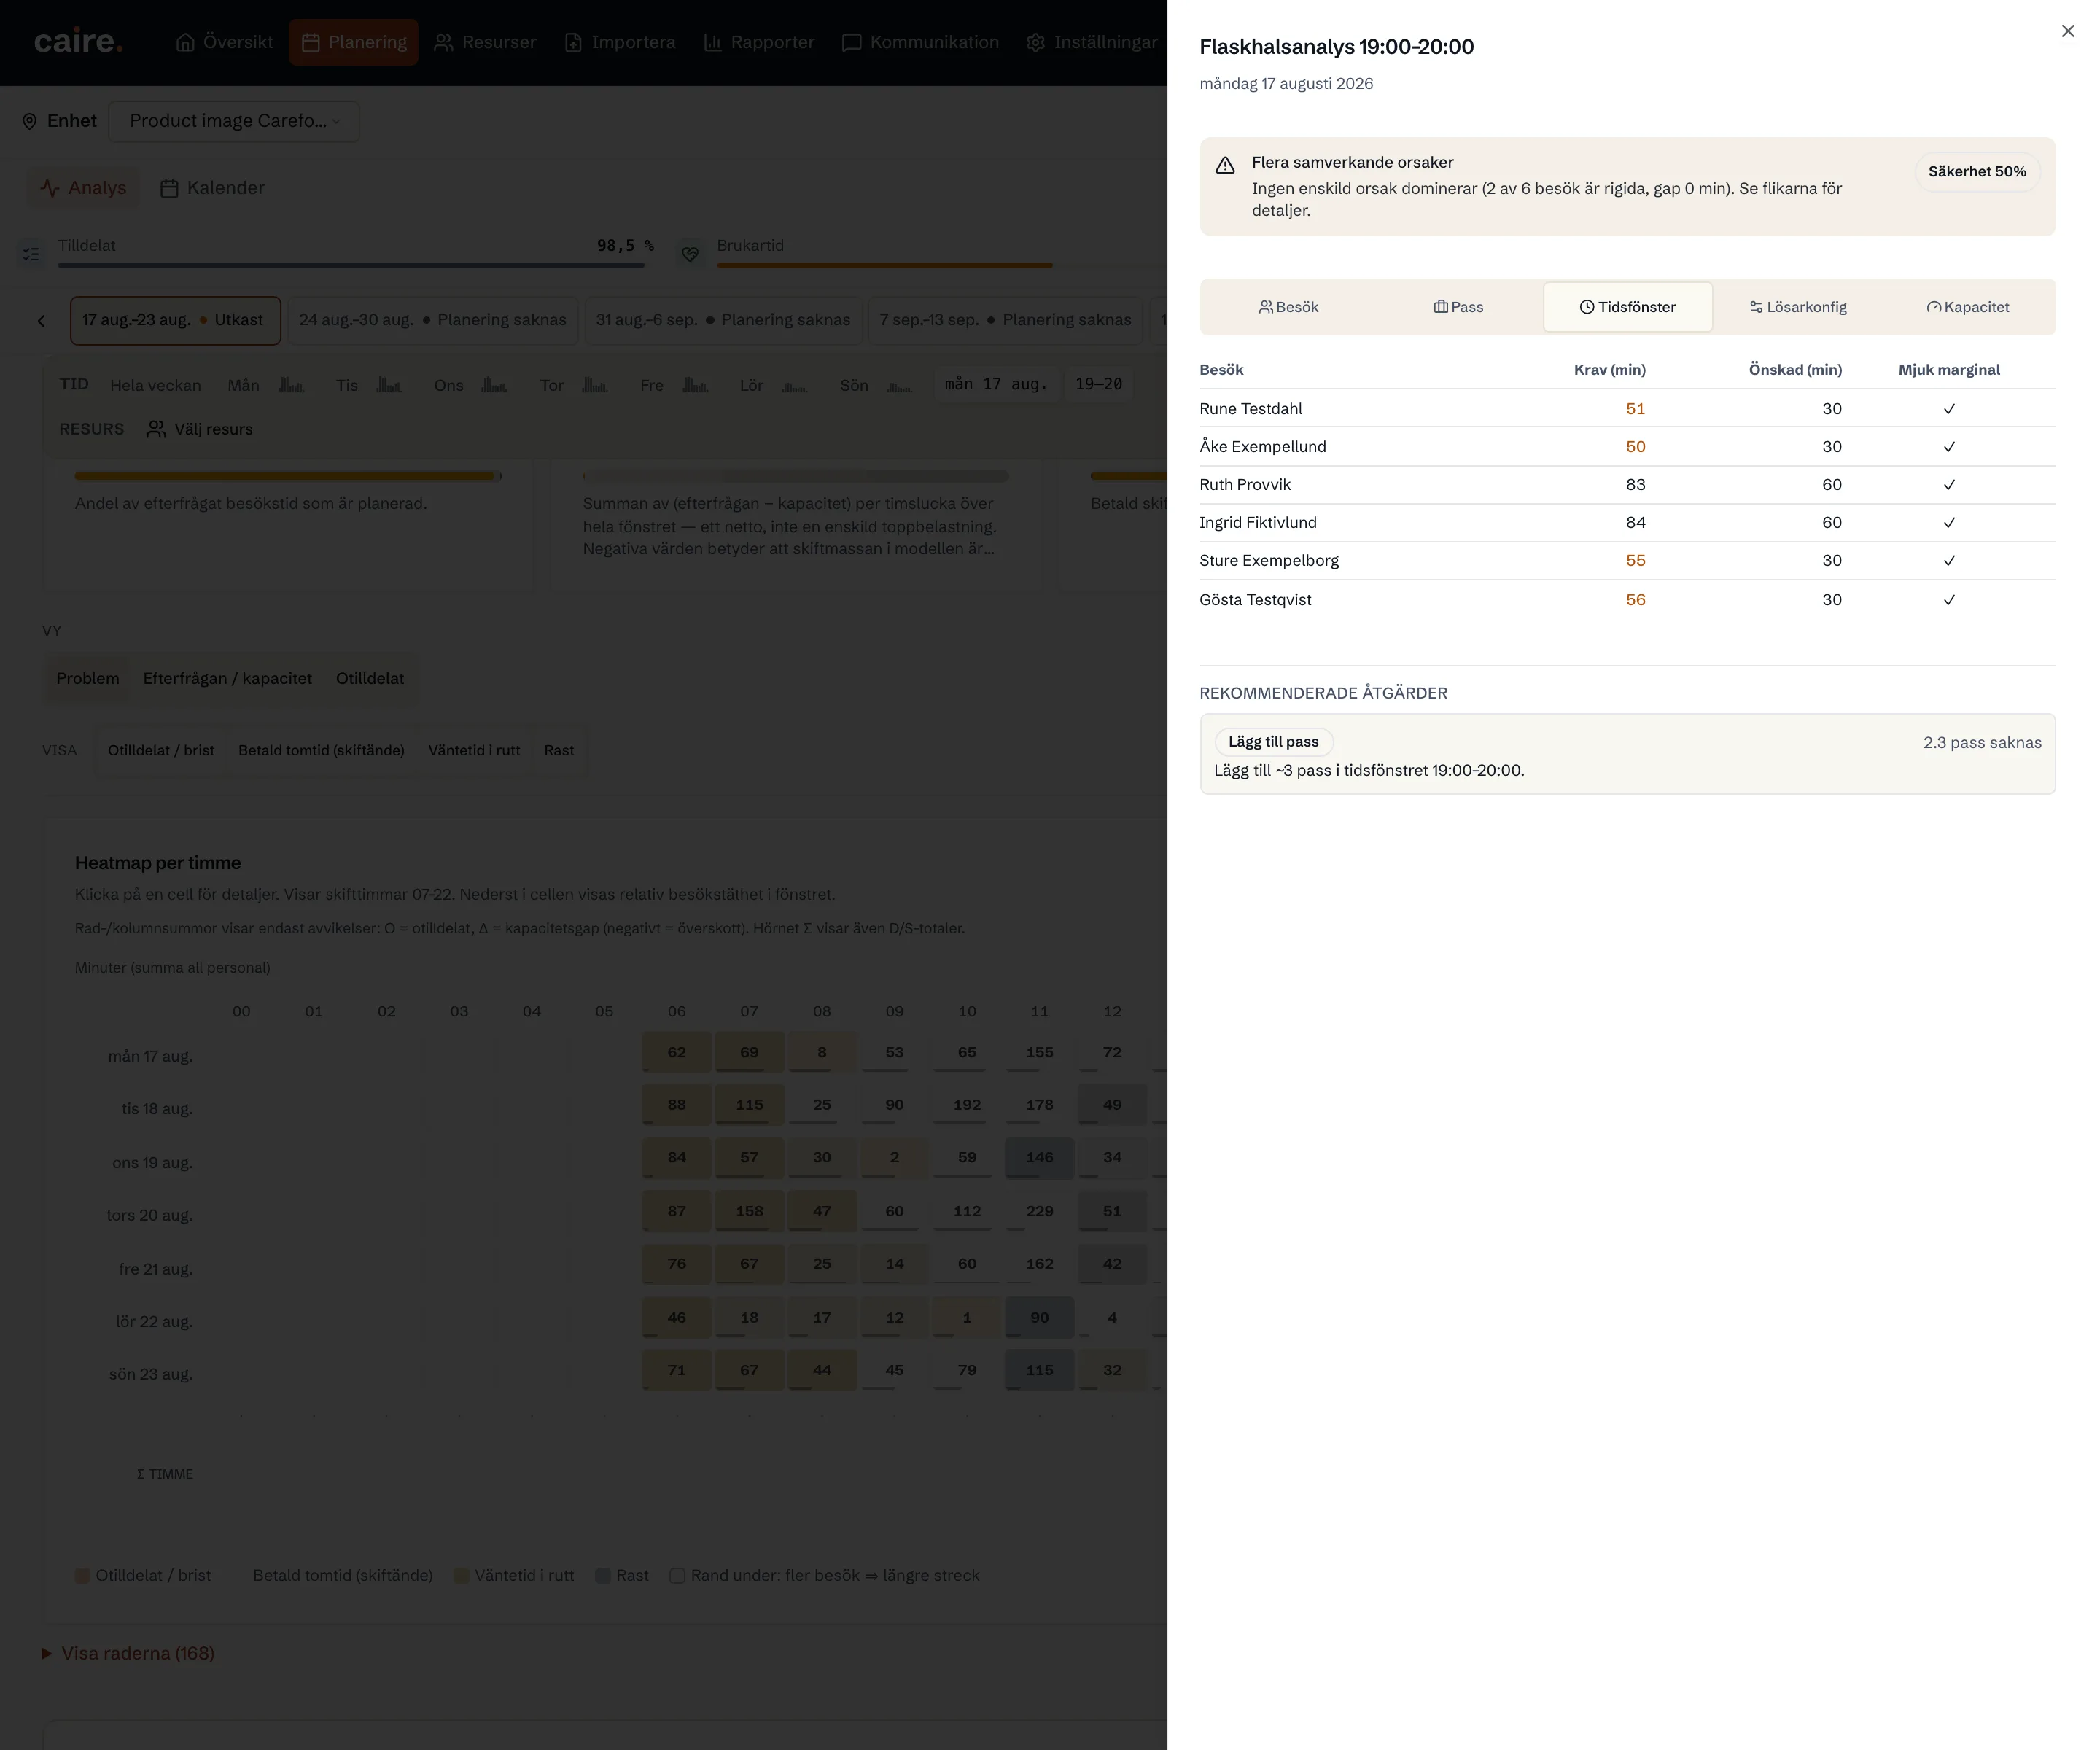Open the Rapporter menu item

[x=759, y=42]
